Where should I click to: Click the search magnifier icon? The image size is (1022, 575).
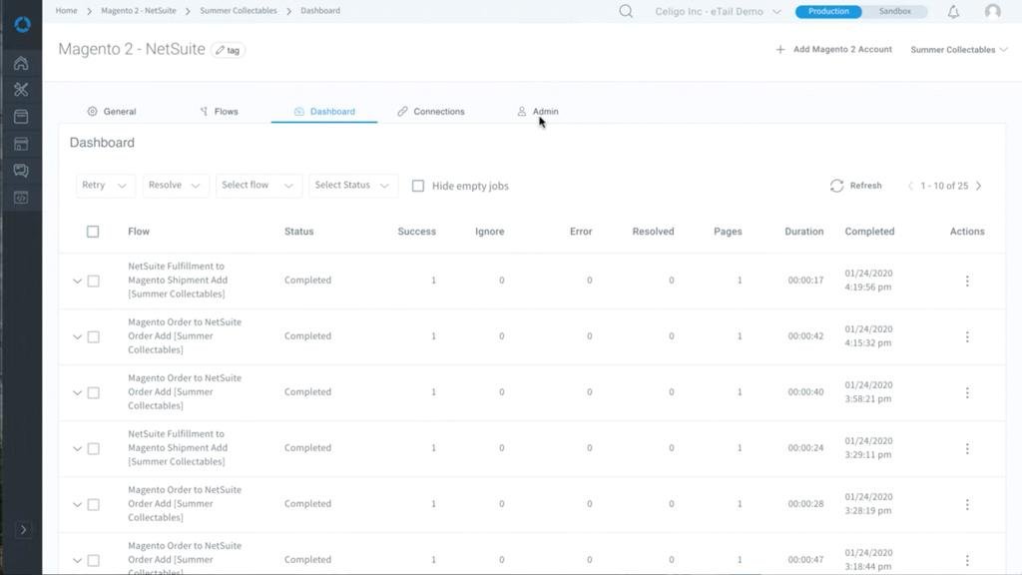[x=626, y=11]
